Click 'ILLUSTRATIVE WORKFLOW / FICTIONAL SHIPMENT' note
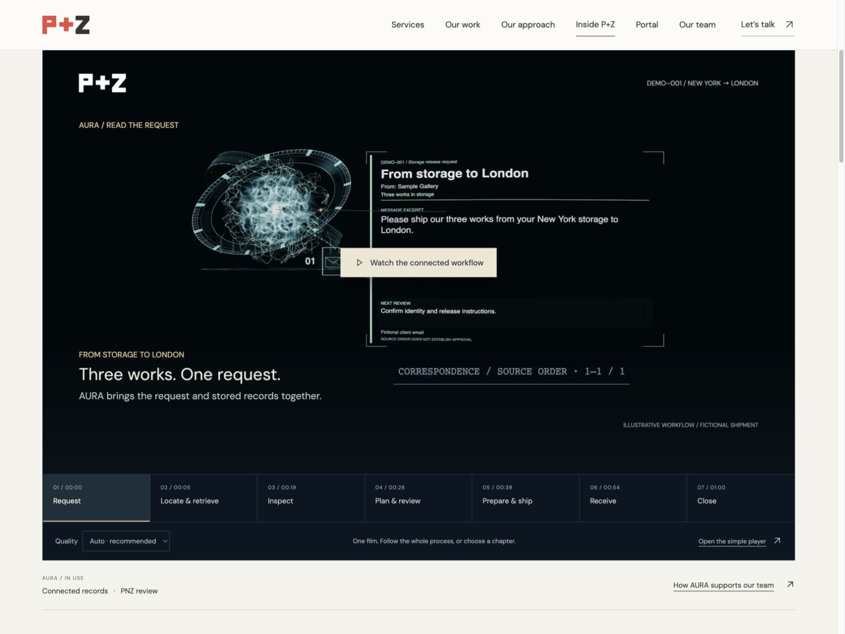The image size is (845, 634). click(x=690, y=425)
